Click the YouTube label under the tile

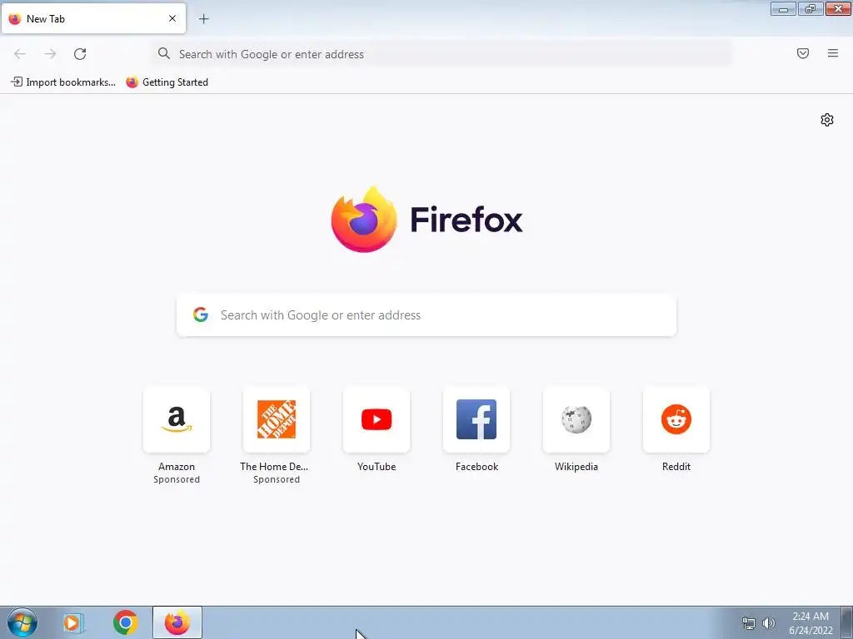(x=377, y=467)
